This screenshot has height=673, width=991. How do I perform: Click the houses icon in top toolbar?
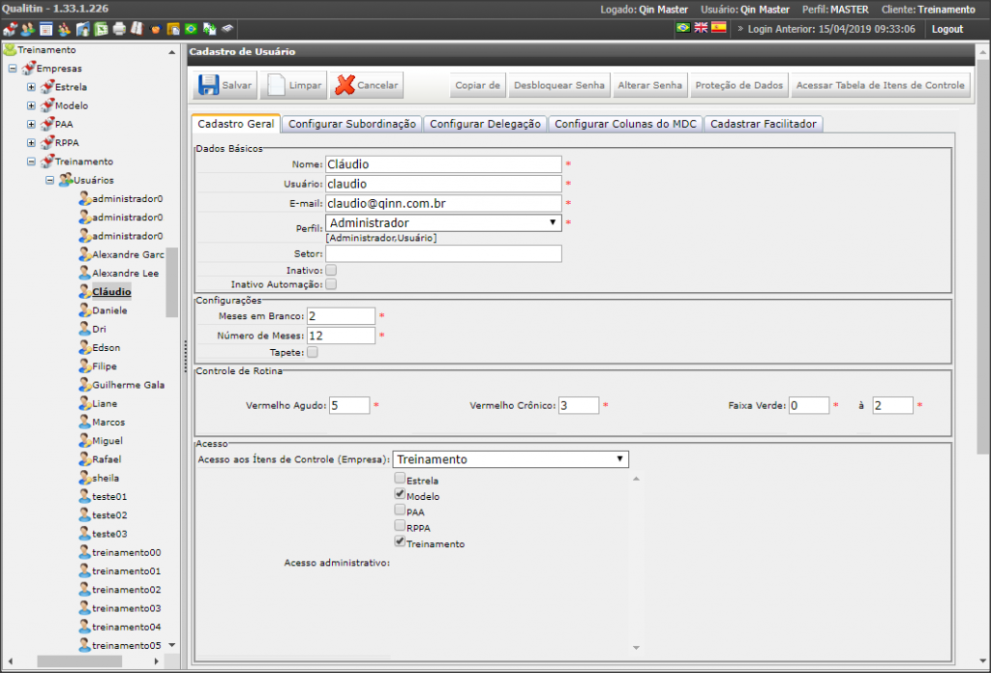click(10, 29)
